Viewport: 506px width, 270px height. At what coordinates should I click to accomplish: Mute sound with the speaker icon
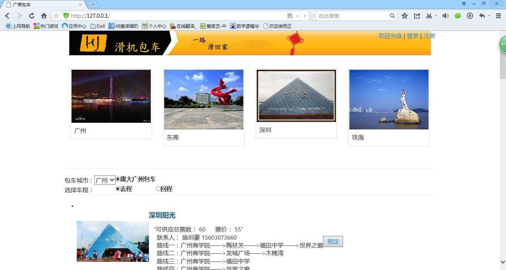click(446, 16)
